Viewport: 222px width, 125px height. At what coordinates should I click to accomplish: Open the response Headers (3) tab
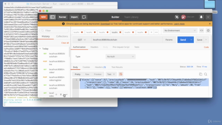[x=100, y=67]
